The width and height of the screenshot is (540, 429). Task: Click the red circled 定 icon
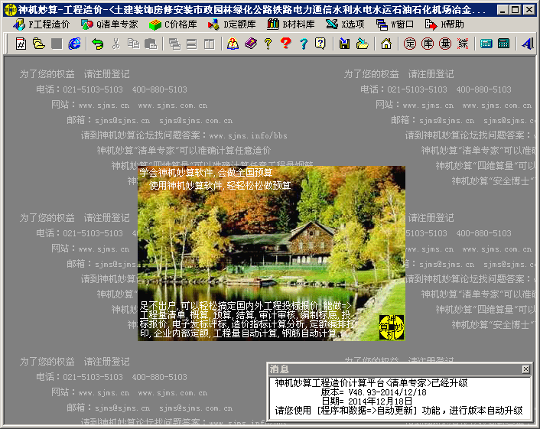click(409, 44)
